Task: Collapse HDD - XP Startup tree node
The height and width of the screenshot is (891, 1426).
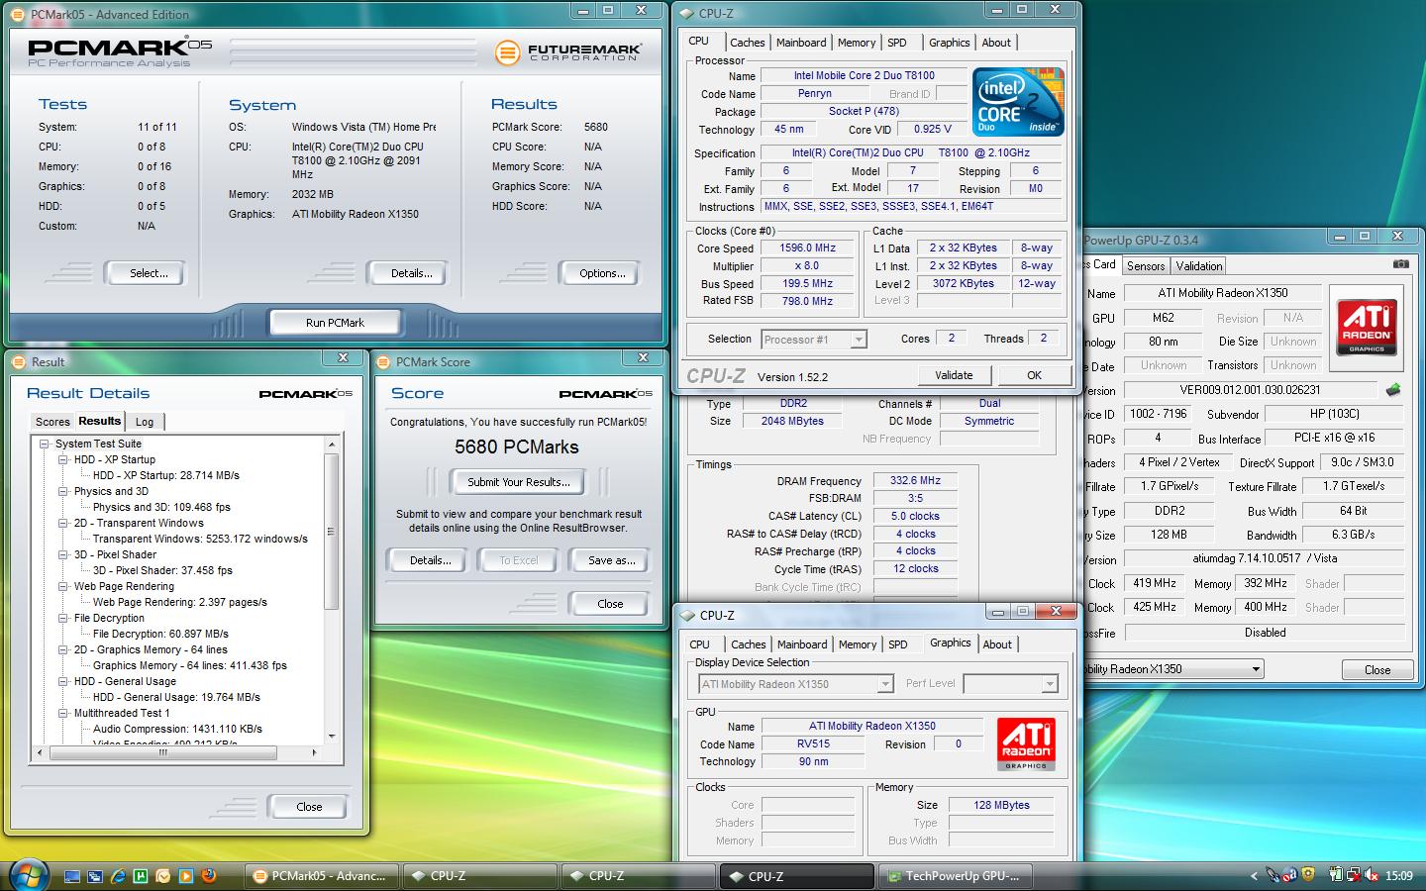Action: tap(63, 459)
